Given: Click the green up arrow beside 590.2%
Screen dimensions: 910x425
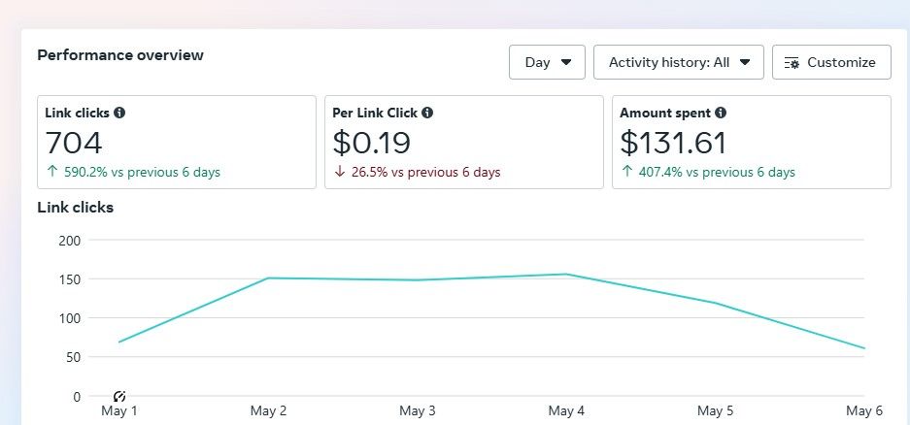Looking at the screenshot, I should coord(51,173).
